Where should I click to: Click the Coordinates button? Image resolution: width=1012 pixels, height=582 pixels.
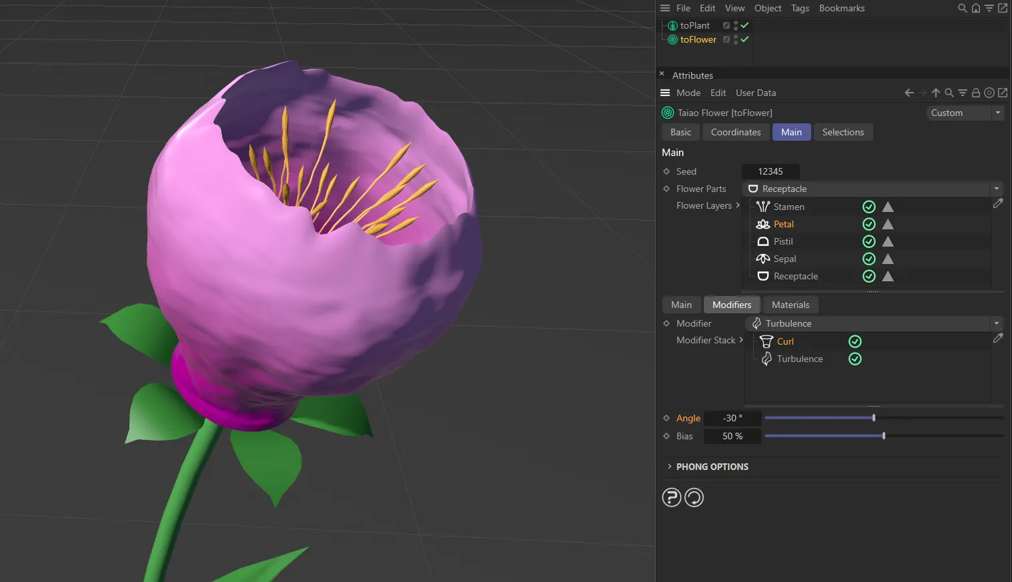tap(735, 132)
